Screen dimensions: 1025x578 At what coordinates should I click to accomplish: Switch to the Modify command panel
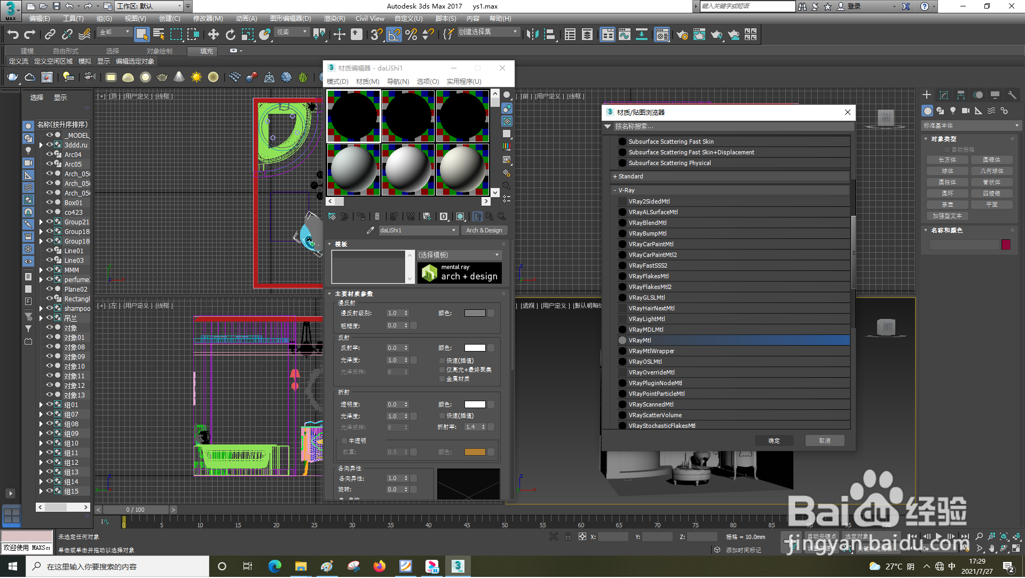click(x=944, y=95)
